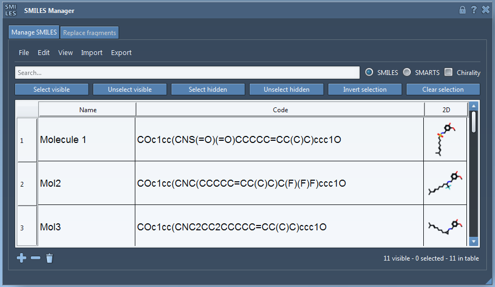Switch to the Replace fragments tab
The width and height of the screenshot is (495, 287).
tap(90, 33)
